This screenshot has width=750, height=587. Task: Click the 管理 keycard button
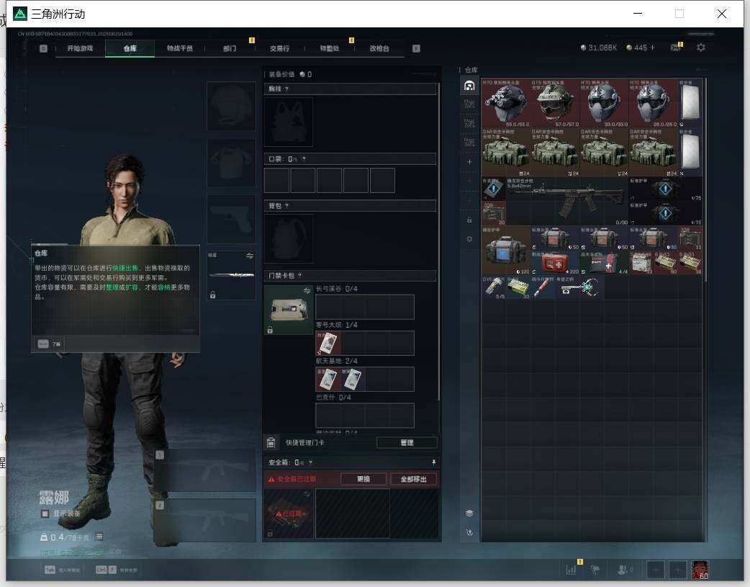(407, 442)
